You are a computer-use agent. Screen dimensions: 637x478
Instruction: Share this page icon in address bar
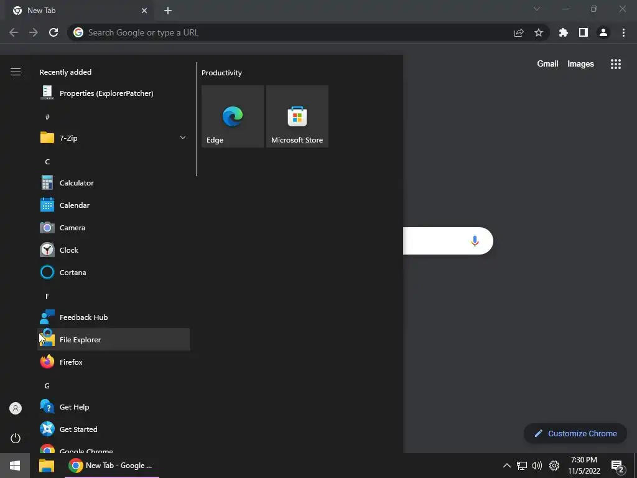coord(519,32)
